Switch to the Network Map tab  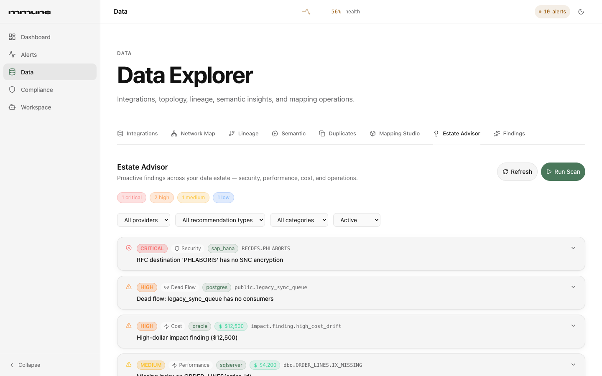[193, 134]
